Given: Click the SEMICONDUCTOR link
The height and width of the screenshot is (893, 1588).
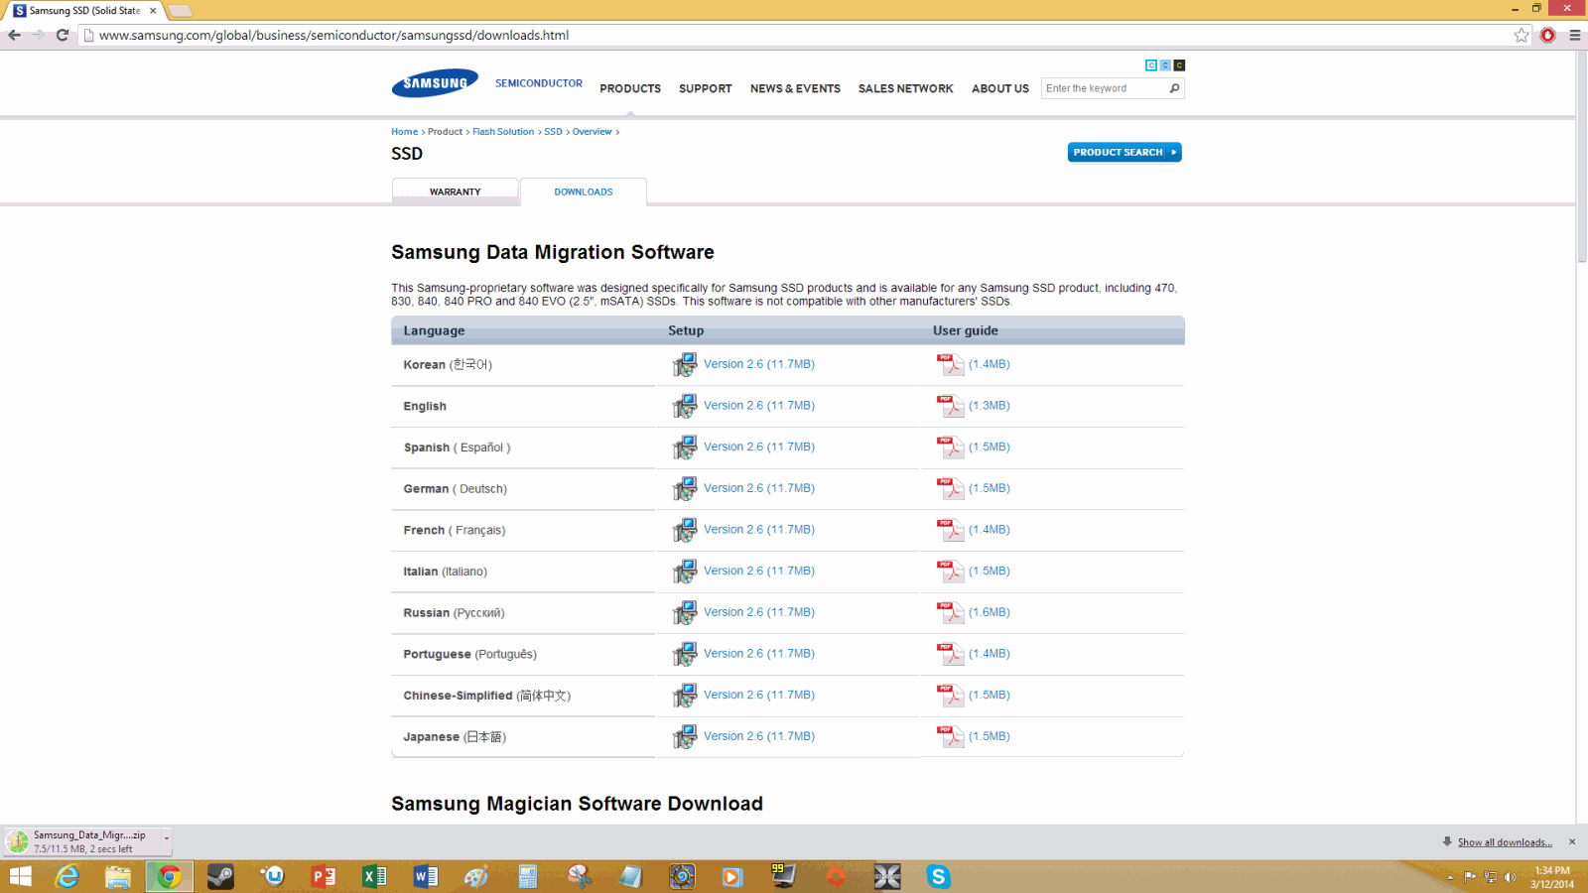Looking at the screenshot, I should point(539,83).
